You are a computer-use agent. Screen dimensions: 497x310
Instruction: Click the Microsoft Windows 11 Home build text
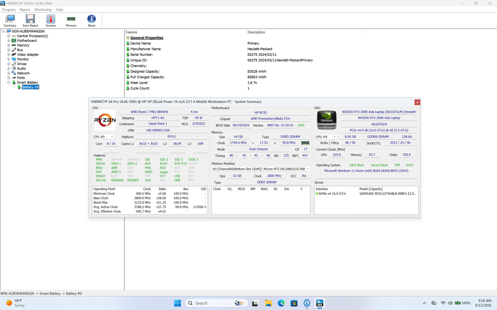(x=366, y=171)
